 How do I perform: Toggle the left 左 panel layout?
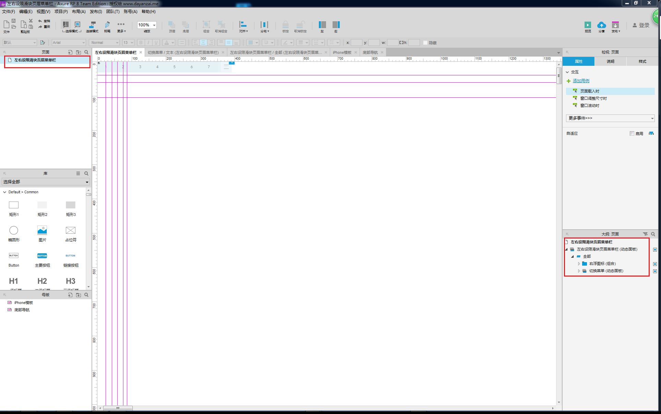pos(322,25)
